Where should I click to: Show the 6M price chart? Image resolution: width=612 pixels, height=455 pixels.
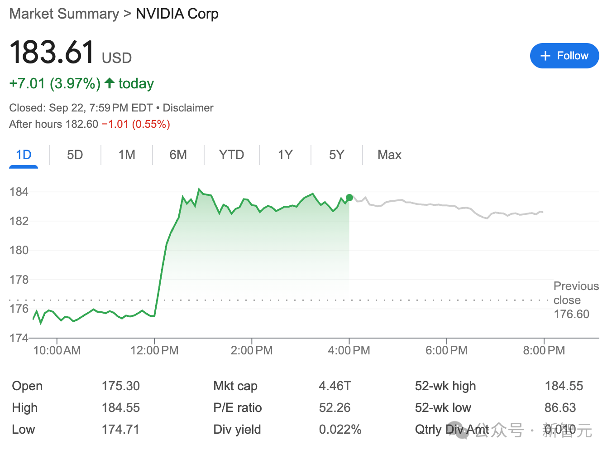[x=178, y=155]
